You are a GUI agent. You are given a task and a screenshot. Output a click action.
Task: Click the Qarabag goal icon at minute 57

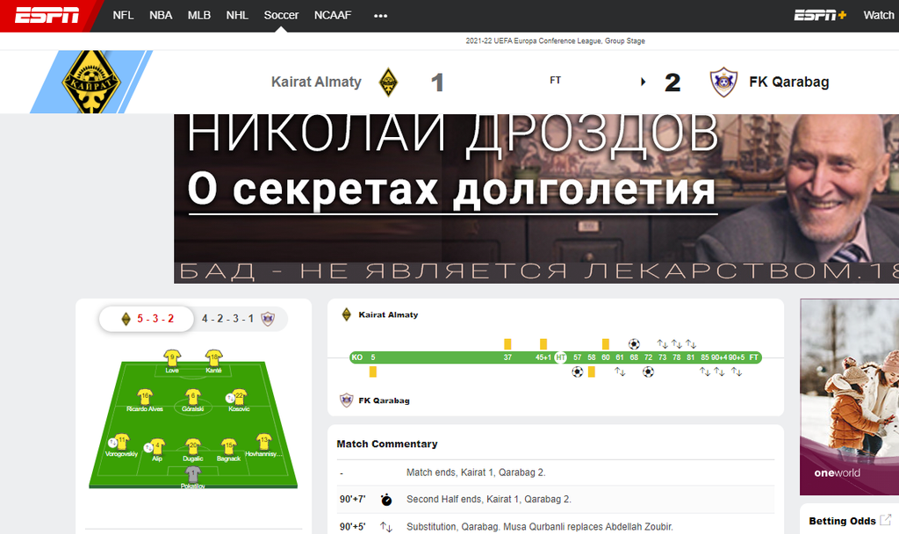[x=578, y=372]
